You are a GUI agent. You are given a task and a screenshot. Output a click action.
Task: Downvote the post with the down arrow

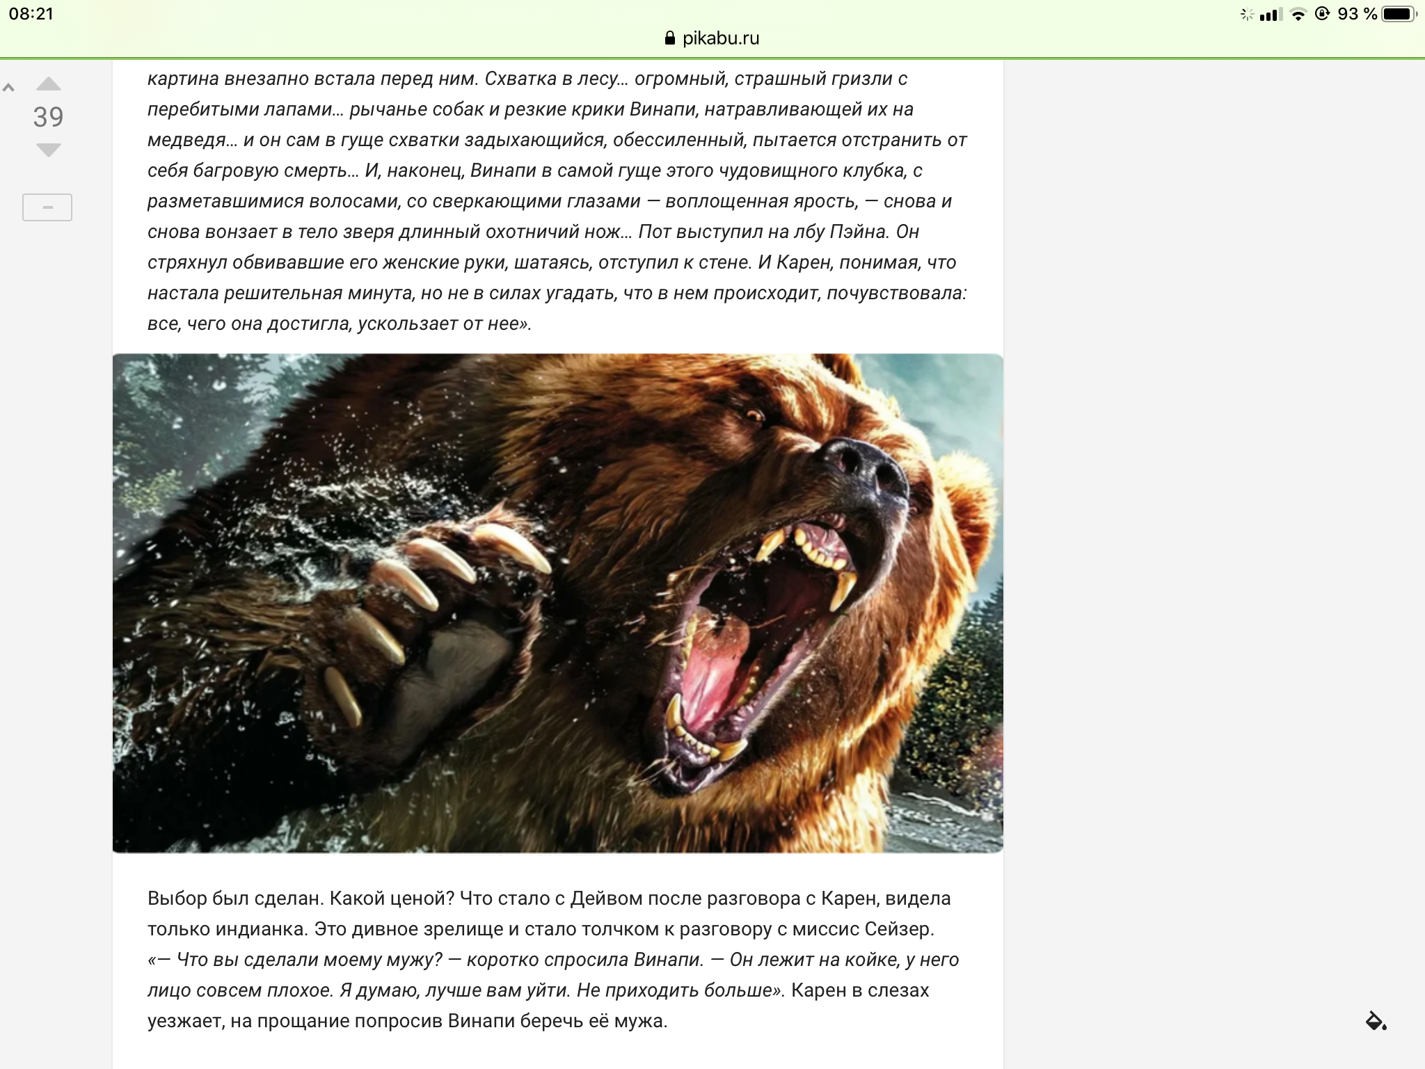[x=48, y=150]
